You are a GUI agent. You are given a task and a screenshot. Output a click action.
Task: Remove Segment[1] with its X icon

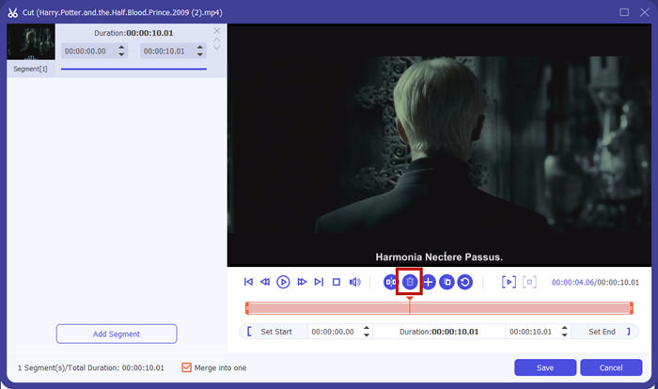point(216,31)
